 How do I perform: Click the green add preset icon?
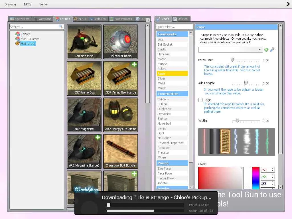tap(266, 50)
